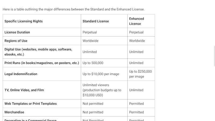Click the 'Merchandise' row label
The image size is (215, 121).
14,112
